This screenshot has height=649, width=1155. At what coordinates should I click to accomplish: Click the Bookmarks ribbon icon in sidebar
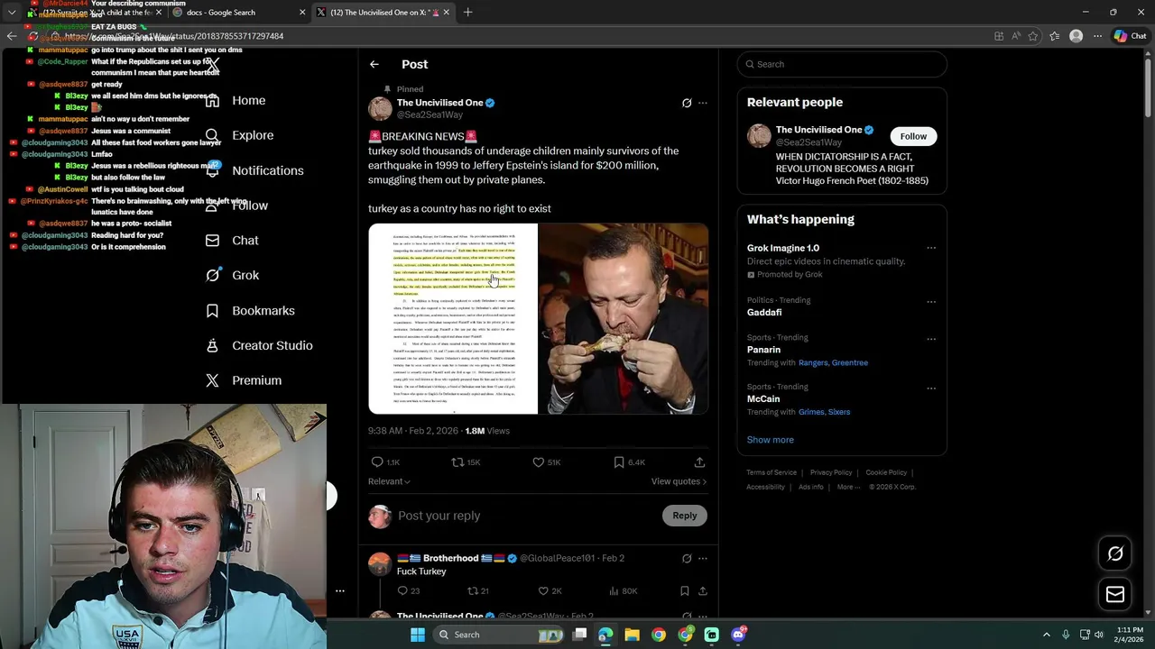pos(212,310)
